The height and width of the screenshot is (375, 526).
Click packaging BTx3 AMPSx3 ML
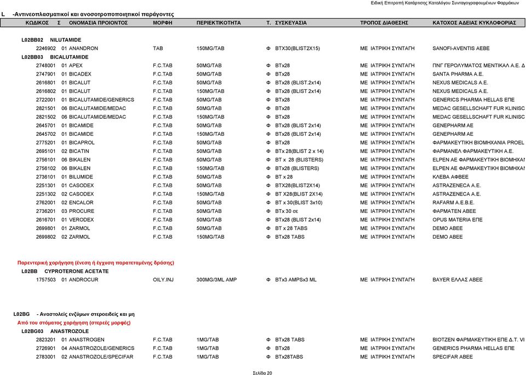tap(295, 280)
